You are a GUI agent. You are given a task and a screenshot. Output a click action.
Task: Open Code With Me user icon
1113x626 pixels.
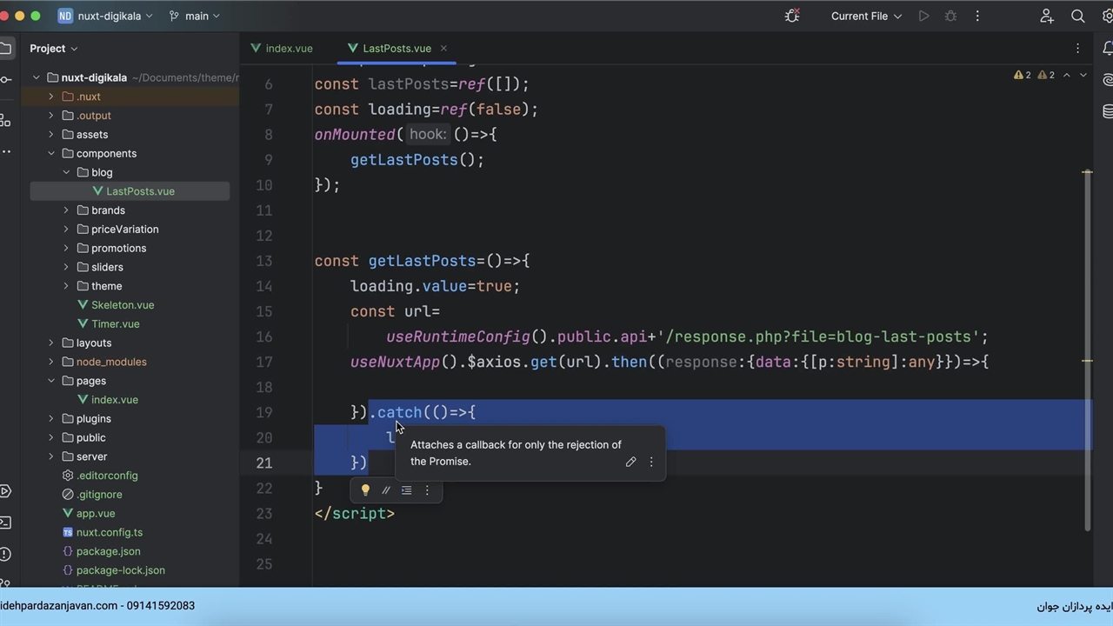pyautogui.click(x=1047, y=16)
